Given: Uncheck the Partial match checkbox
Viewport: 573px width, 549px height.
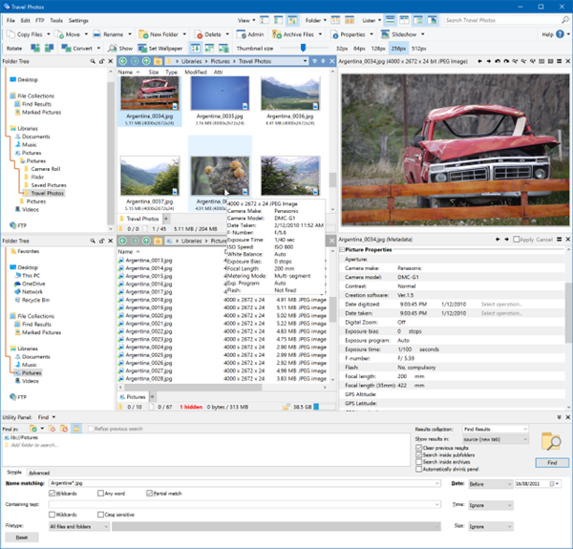Looking at the screenshot, I should click(147, 493).
